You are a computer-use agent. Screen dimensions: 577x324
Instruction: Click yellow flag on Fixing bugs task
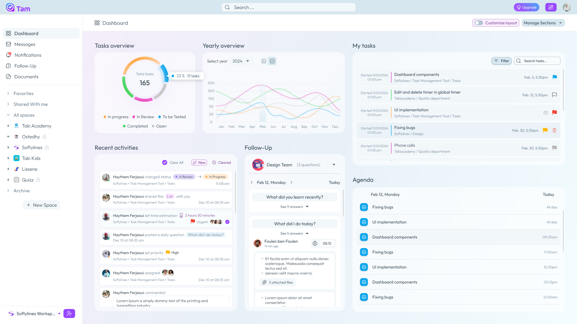pos(545,130)
